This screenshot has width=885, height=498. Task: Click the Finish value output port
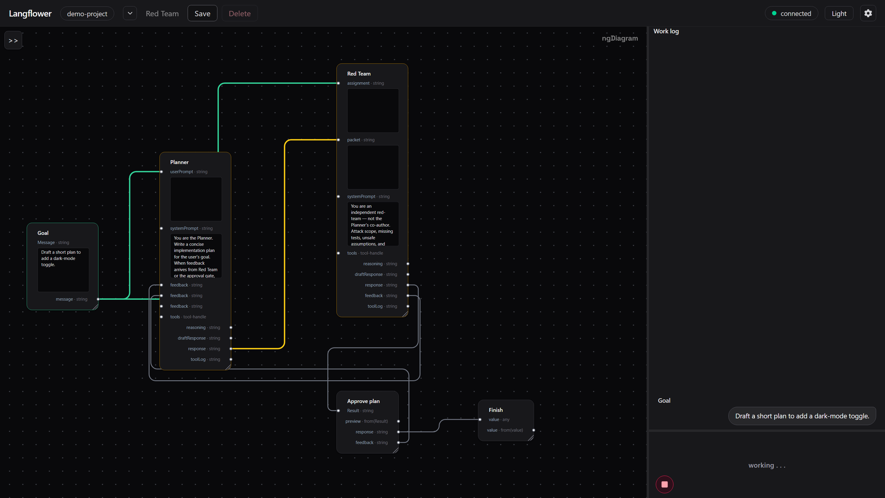pyautogui.click(x=534, y=430)
